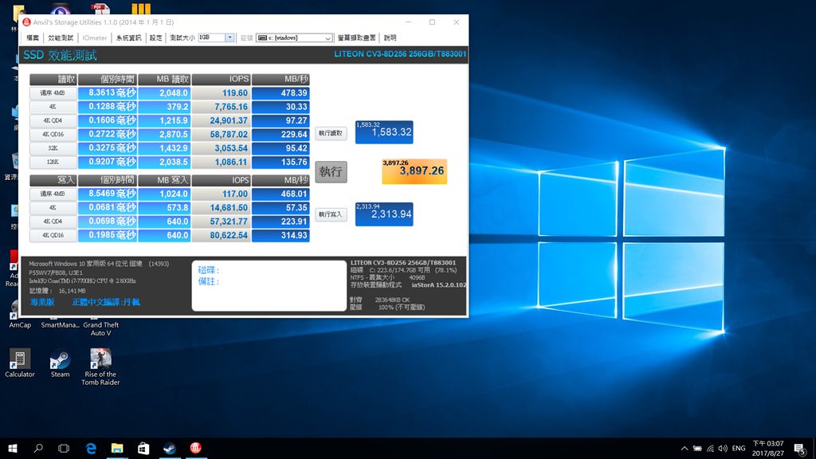Image resolution: width=816 pixels, height=459 pixels.
Task: Open the 設定 menu
Action: 155,38
